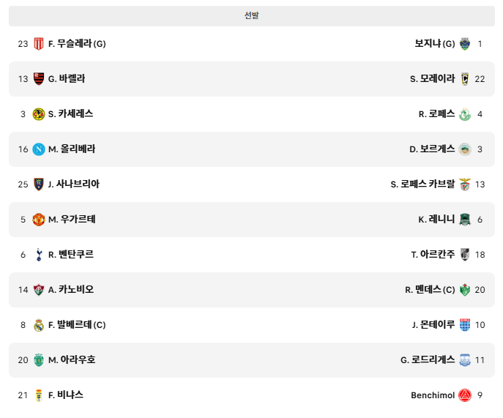Click the Tottenham logo next to R. 벤탄쿠르

click(39, 255)
